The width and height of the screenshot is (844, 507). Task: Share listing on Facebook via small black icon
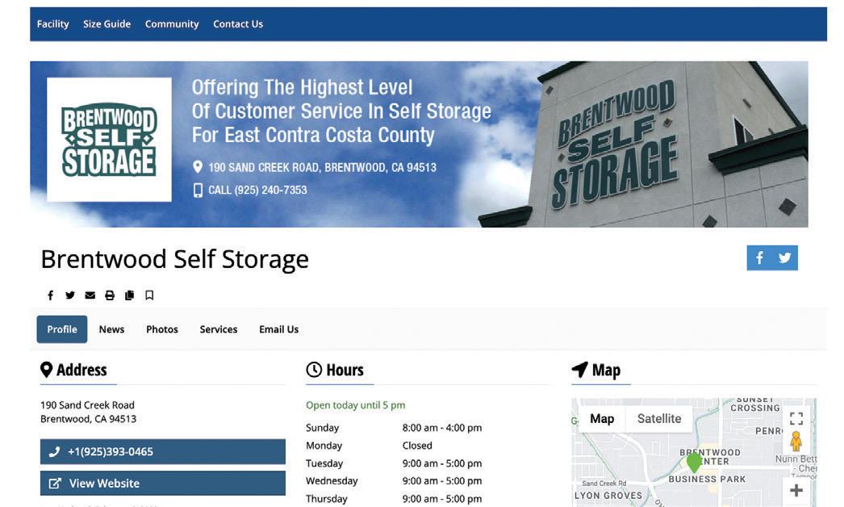(x=50, y=295)
